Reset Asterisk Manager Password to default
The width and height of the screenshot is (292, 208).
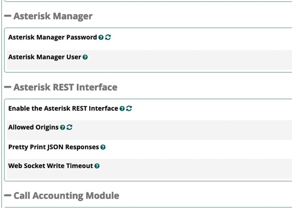tap(108, 37)
